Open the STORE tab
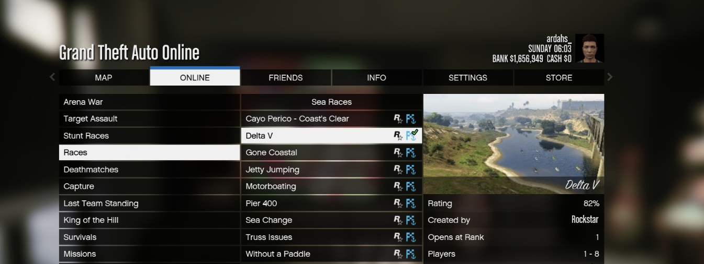Image resolution: width=704 pixels, height=264 pixels. [x=559, y=78]
